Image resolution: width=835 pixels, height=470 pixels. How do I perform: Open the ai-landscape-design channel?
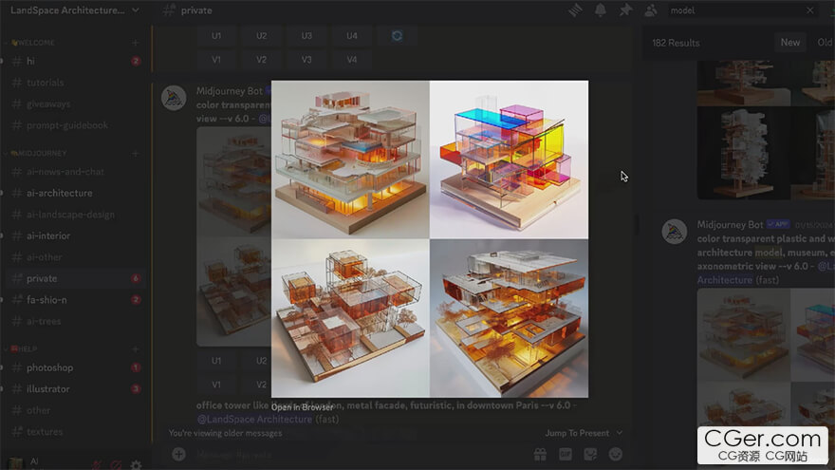(76, 215)
